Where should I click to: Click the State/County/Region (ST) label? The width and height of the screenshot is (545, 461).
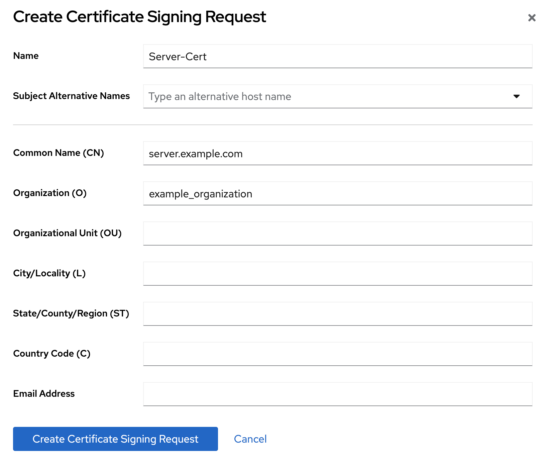pyautogui.click(x=71, y=313)
